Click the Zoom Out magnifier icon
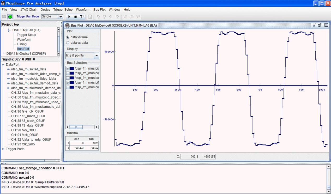The height and width of the screenshot is (194, 331). pos(132,17)
